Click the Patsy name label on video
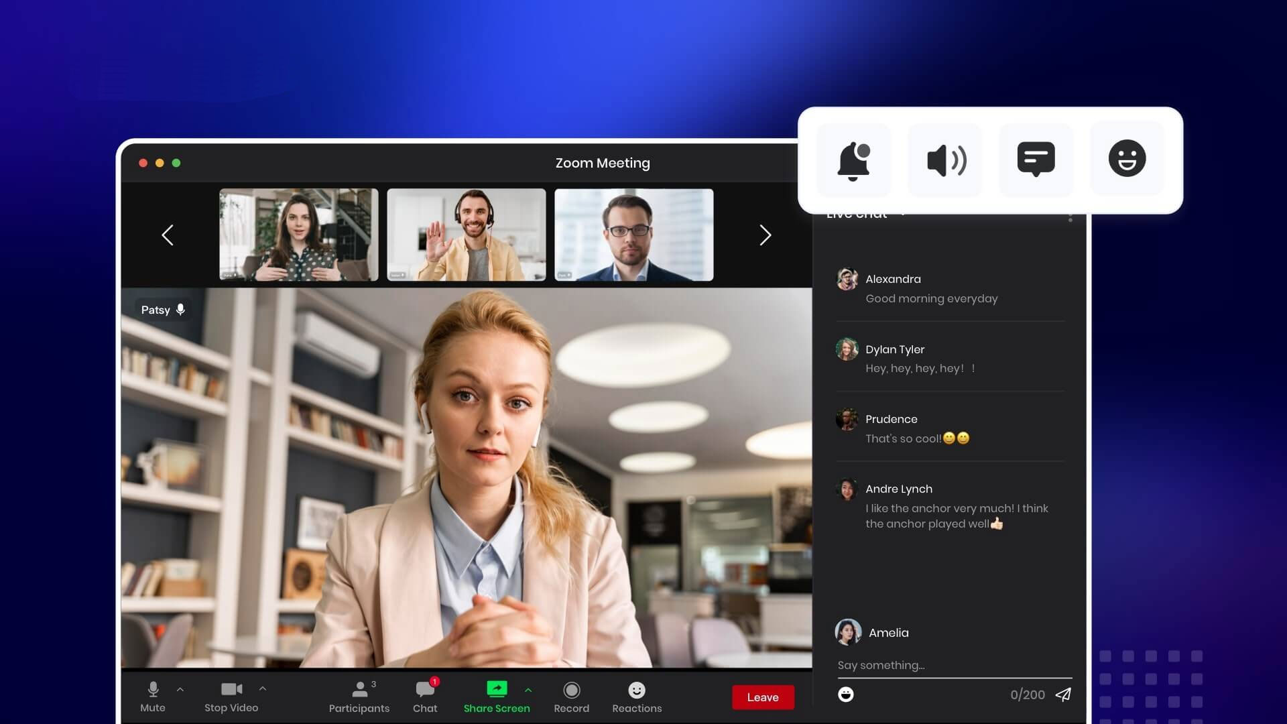The image size is (1287, 724). click(x=156, y=310)
